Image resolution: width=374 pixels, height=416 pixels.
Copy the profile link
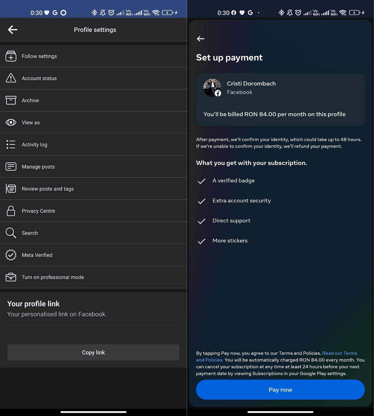(93, 352)
